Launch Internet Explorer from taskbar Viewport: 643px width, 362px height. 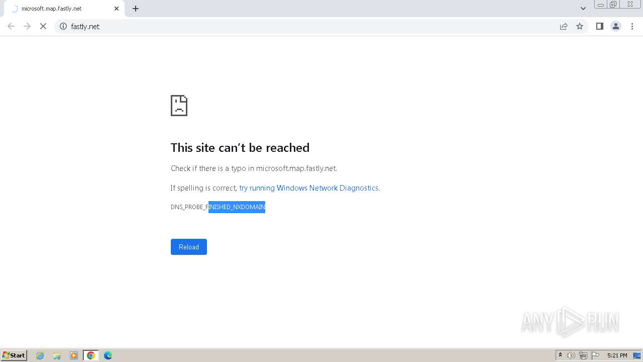pyautogui.click(x=40, y=355)
